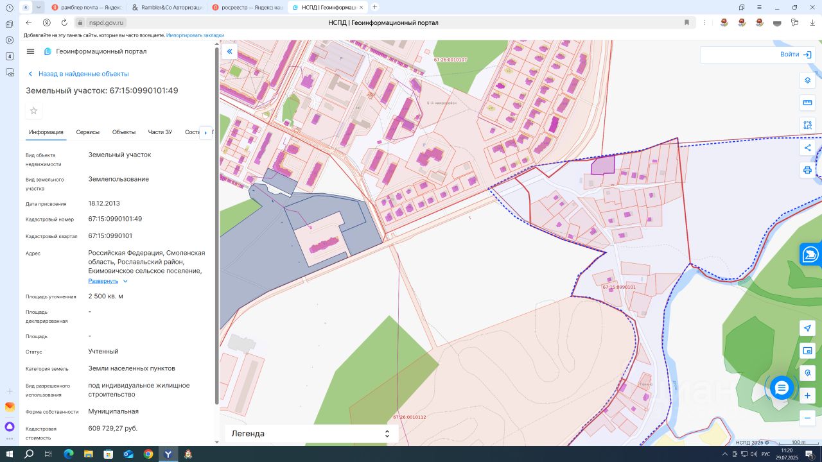Click the Геоинформационный портал logo icon
Screen dimensions: 822x462
(x=48, y=51)
